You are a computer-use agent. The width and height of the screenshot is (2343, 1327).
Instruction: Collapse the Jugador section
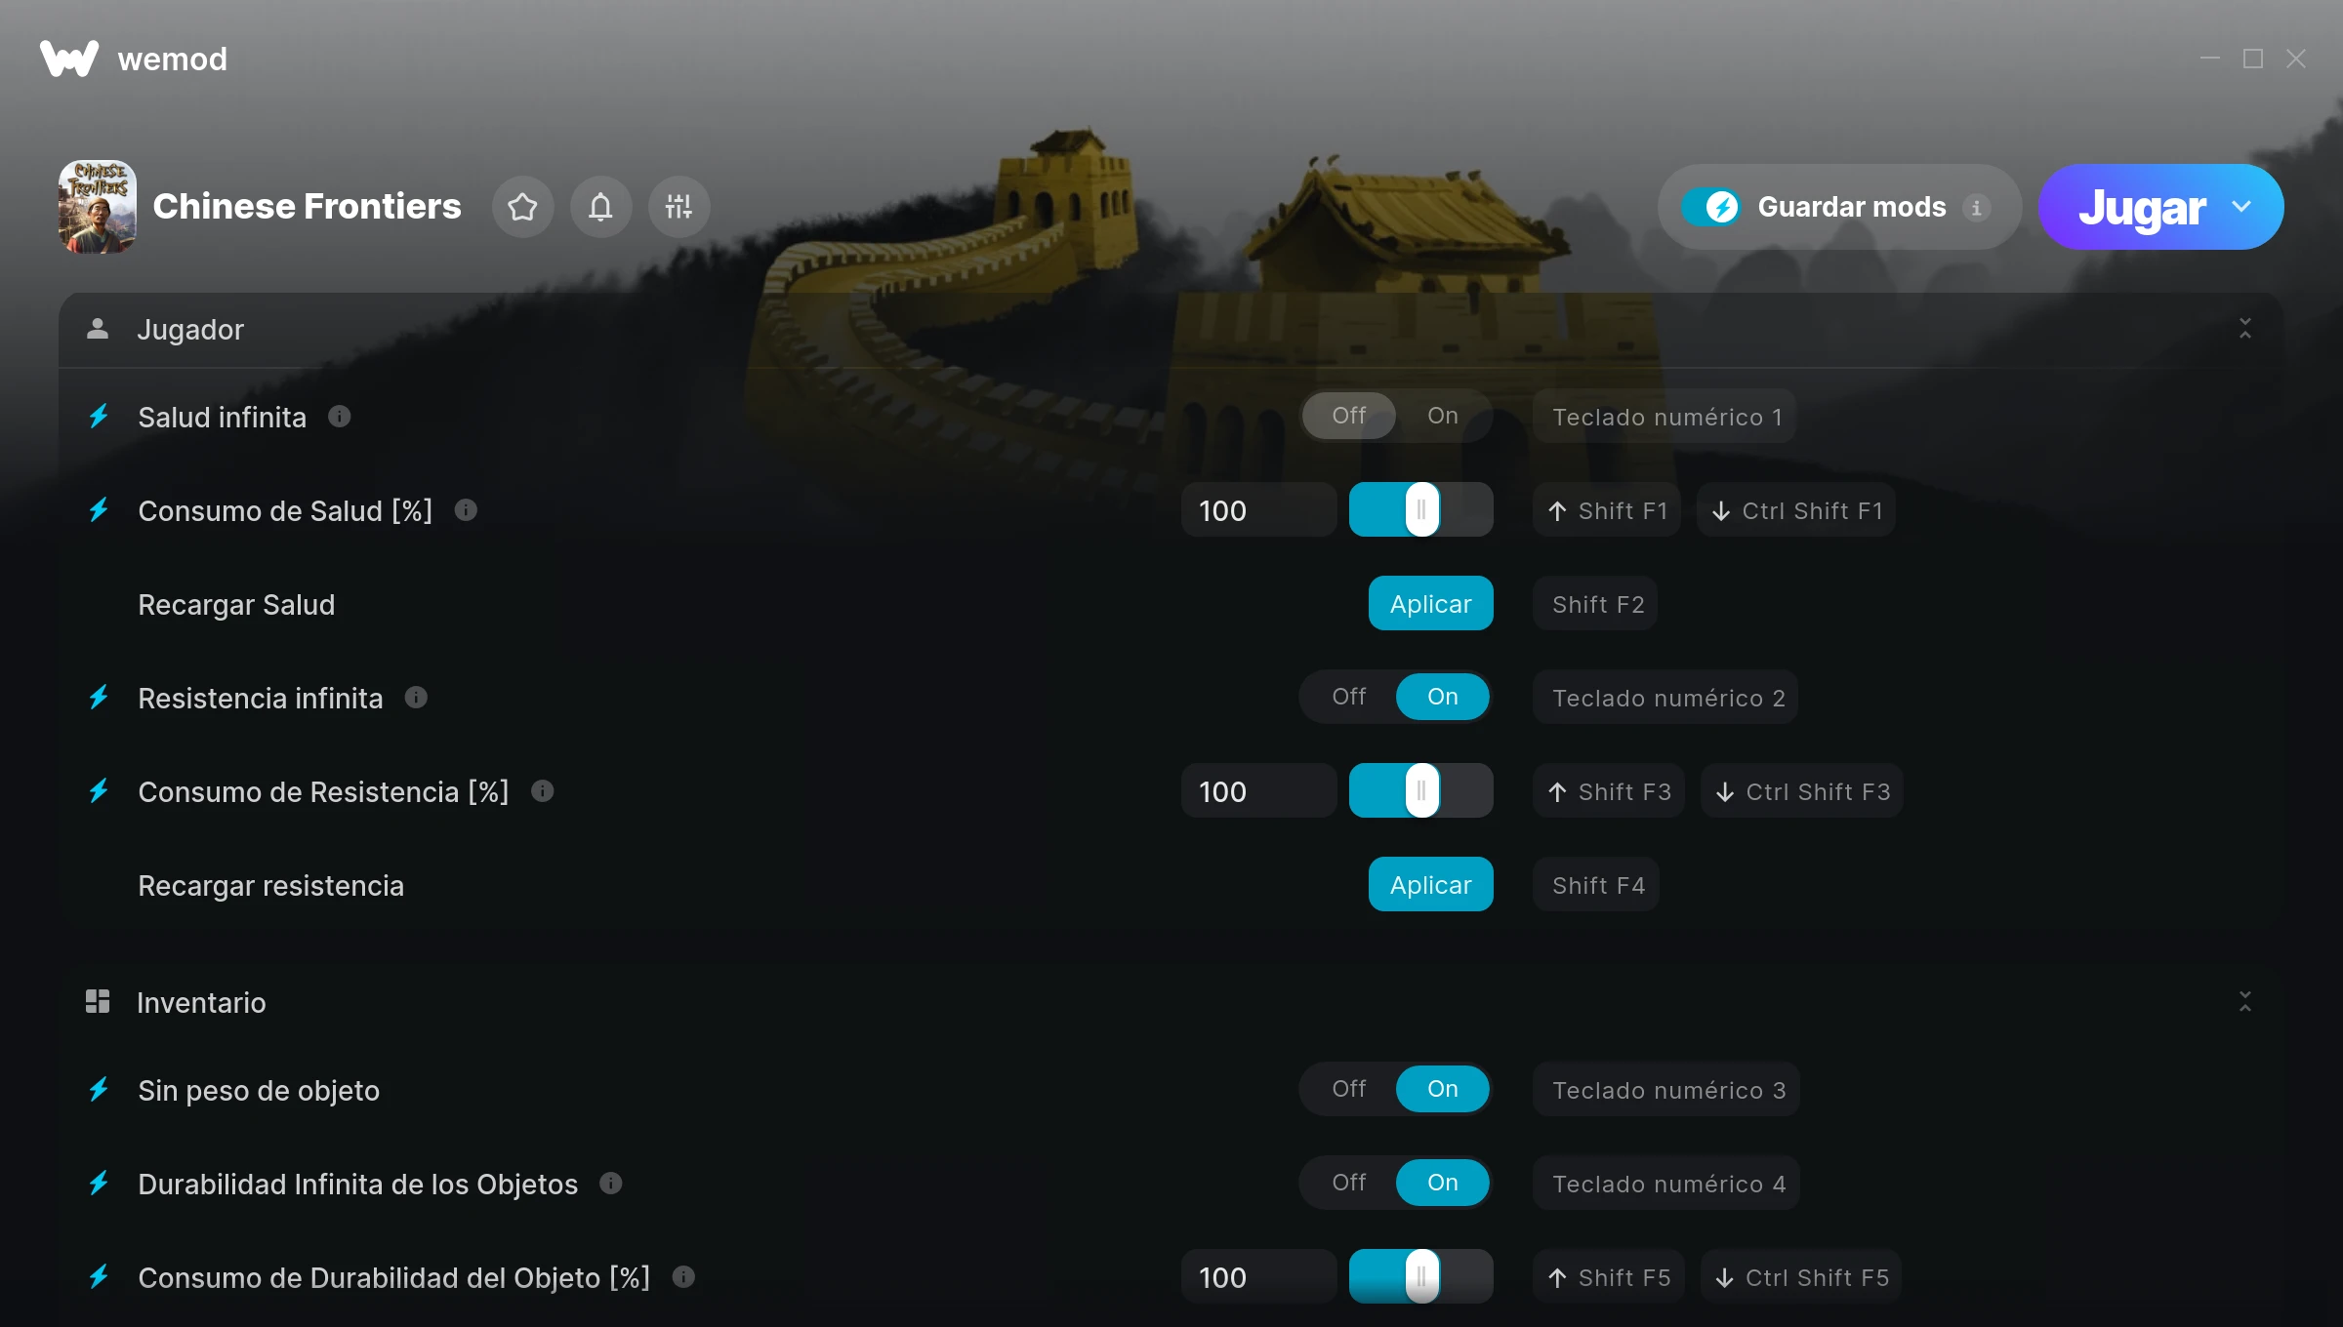tap(2245, 329)
